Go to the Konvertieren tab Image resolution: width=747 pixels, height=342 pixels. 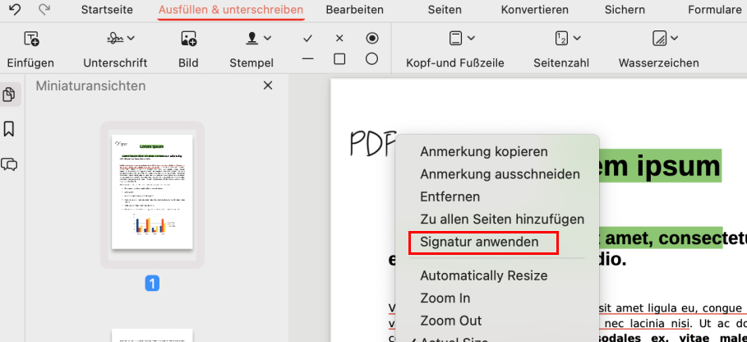[x=534, y=10]
